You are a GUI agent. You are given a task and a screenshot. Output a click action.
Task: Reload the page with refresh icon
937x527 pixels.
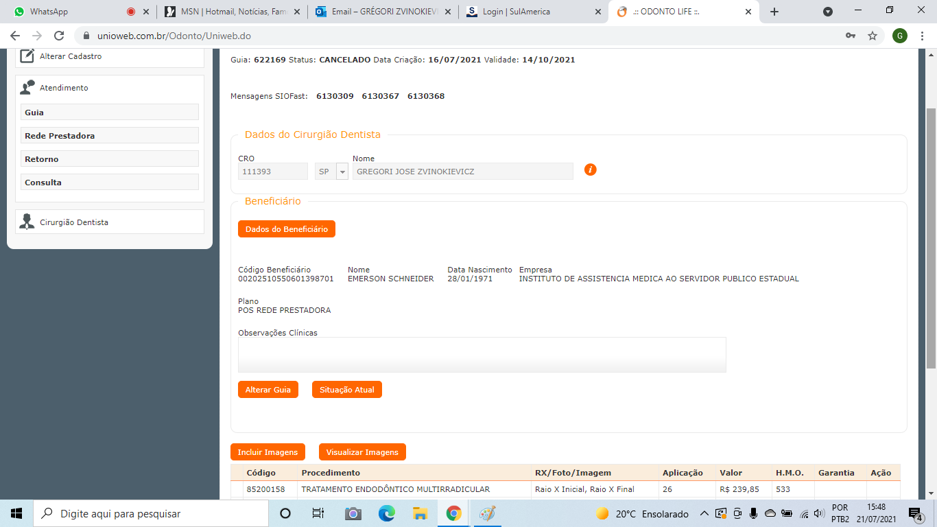pos(59,36)
